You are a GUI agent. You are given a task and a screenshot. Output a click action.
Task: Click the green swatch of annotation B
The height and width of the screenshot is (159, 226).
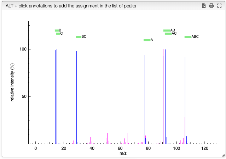pos(57,30)
